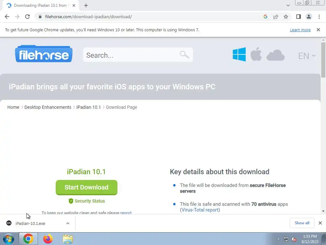Switch to the Downloading iPadian 10.1 tab
This screenshot has width=326, height=245.
pos(40,5)
